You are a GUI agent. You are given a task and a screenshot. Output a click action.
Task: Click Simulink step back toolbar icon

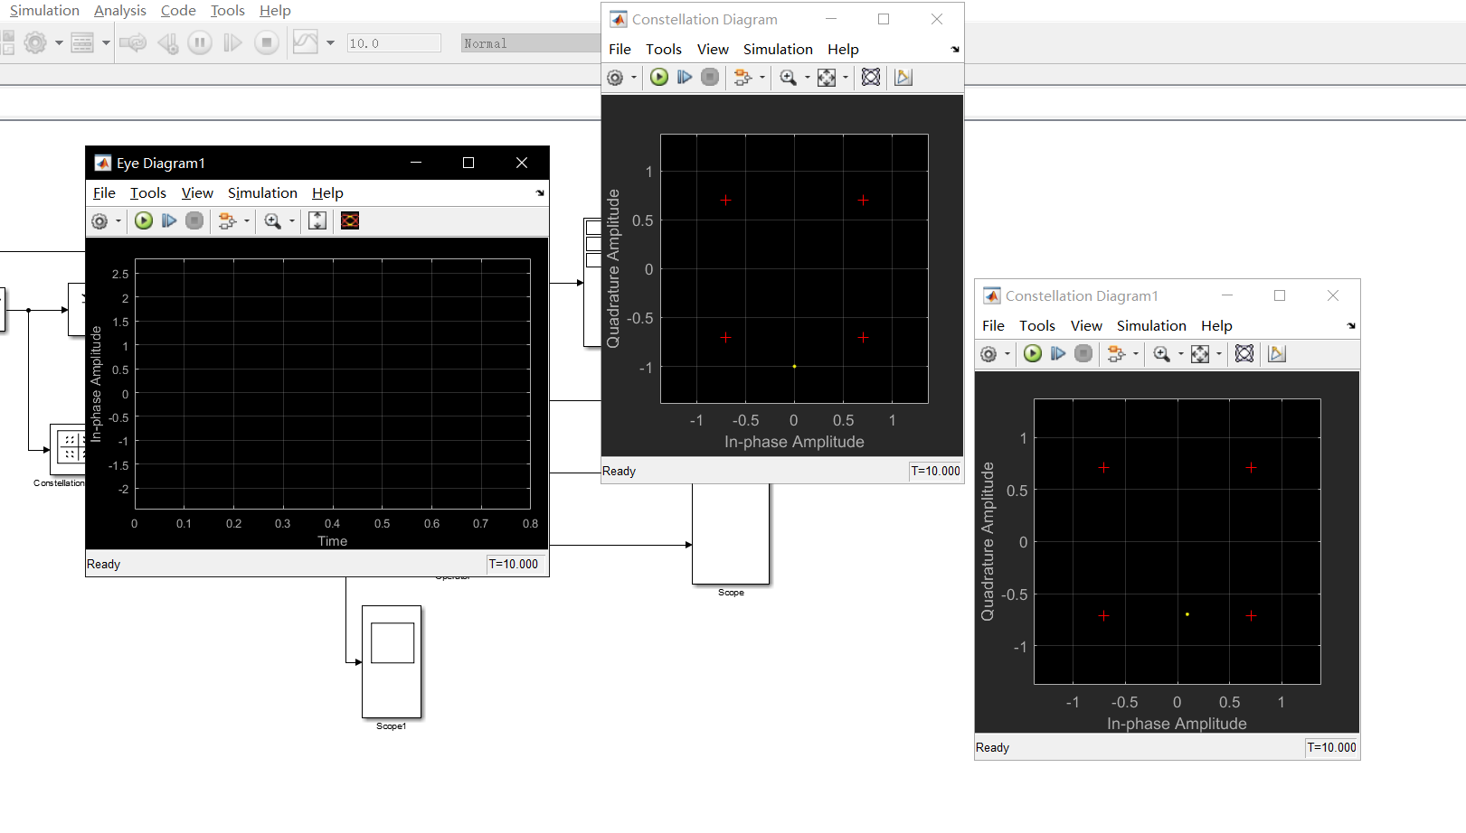click(167, 42)
